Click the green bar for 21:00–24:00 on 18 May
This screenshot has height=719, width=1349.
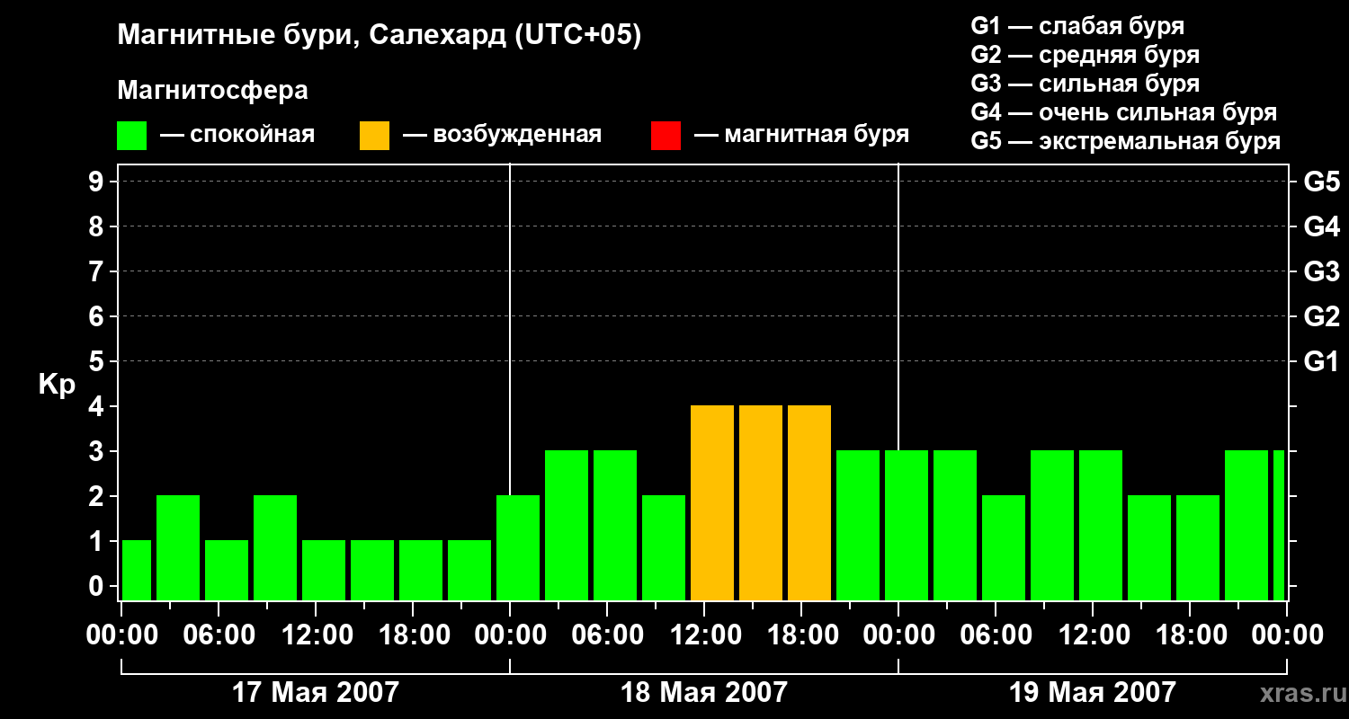click(x=858, y=525)
